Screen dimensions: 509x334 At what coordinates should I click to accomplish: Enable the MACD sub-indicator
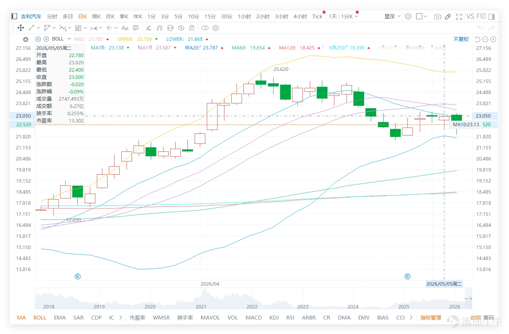tap(254, 317)
